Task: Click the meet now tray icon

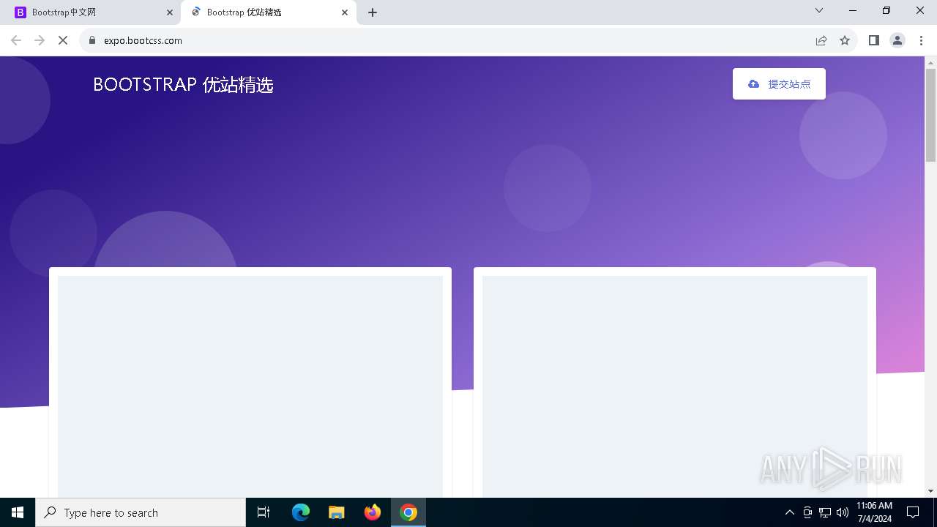Action: pyautogui.click(x=807, y=512)
